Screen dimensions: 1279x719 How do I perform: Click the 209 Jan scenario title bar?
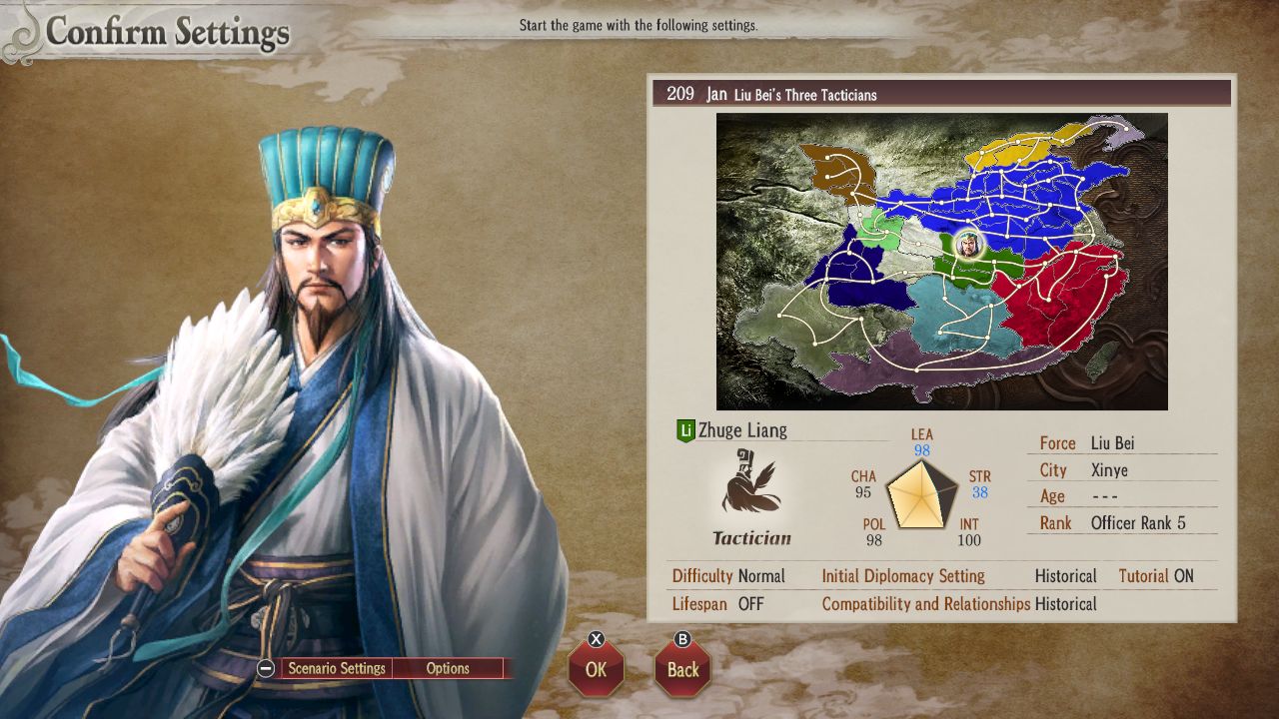(942, 94)
